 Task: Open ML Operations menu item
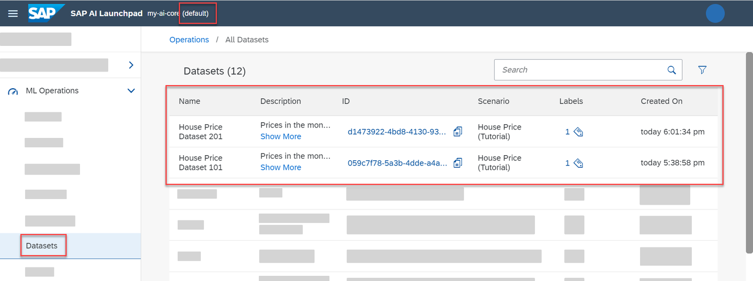point(52,91)
